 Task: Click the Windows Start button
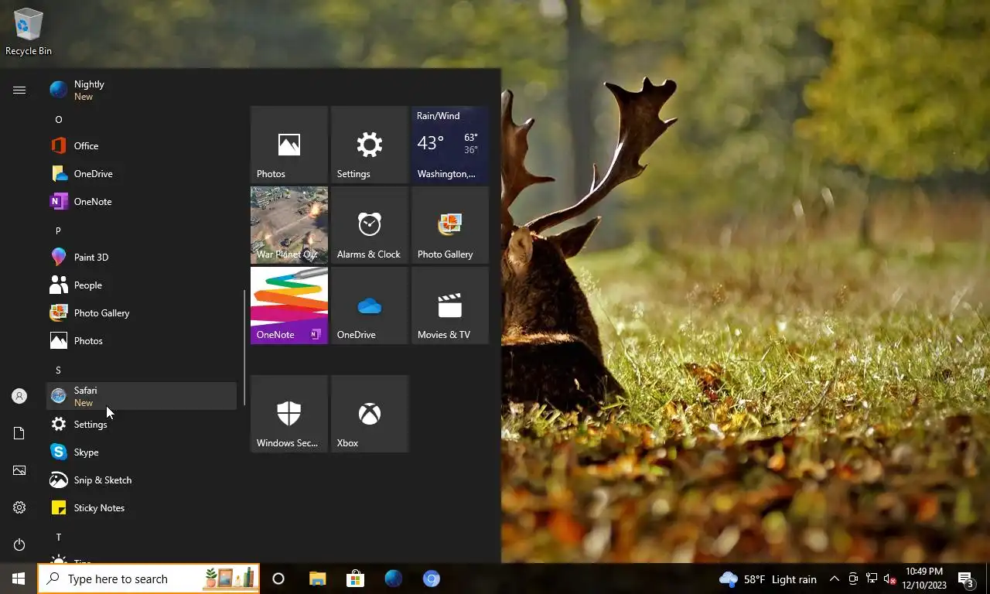[19, 579]
